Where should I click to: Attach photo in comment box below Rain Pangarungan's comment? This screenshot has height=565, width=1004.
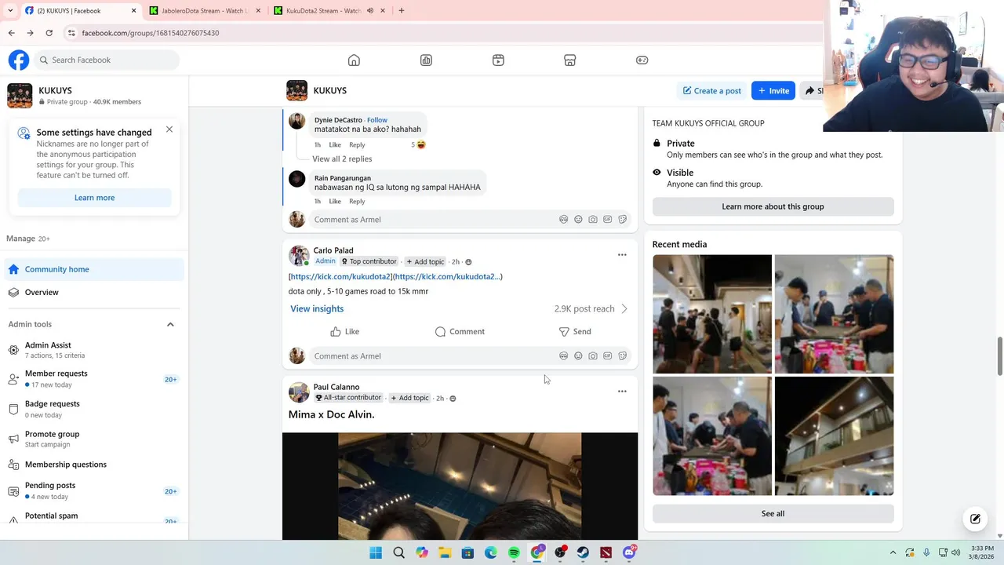[x=593, y=220]
